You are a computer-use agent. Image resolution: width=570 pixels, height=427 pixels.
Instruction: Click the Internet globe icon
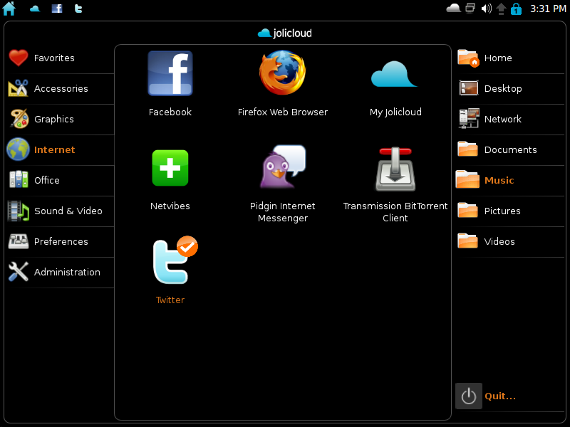(x=18, y=149)
